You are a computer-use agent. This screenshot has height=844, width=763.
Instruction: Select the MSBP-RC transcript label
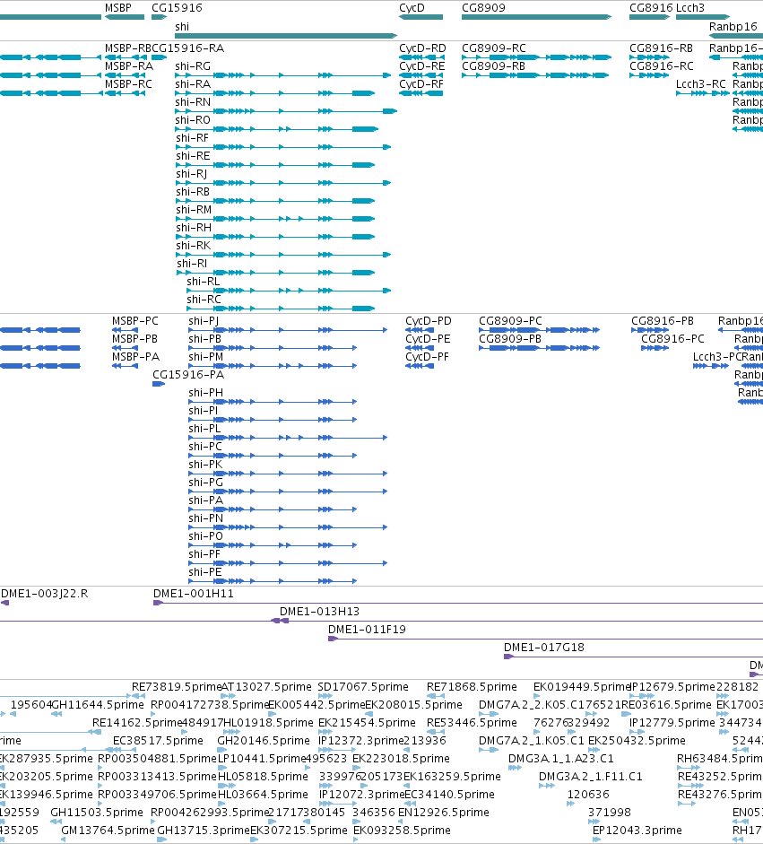[x=128, y=84]
